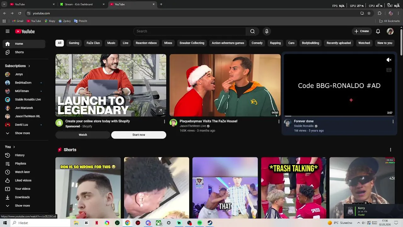Viewport: 403px width, 227px height.
Task: Bookmark this page with star icon
Action: [x=369, y=13]
